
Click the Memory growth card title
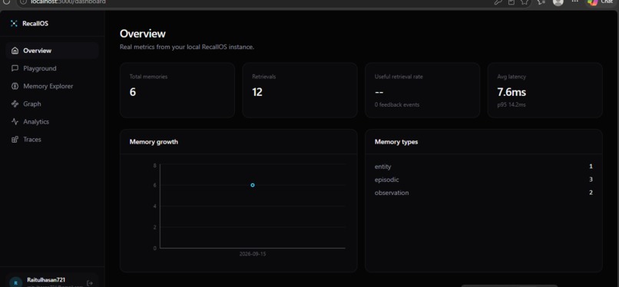click(x=154, y=141)
